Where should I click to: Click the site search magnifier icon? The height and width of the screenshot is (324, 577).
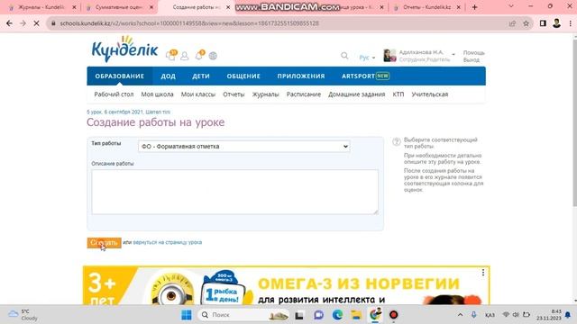[344, 56]
